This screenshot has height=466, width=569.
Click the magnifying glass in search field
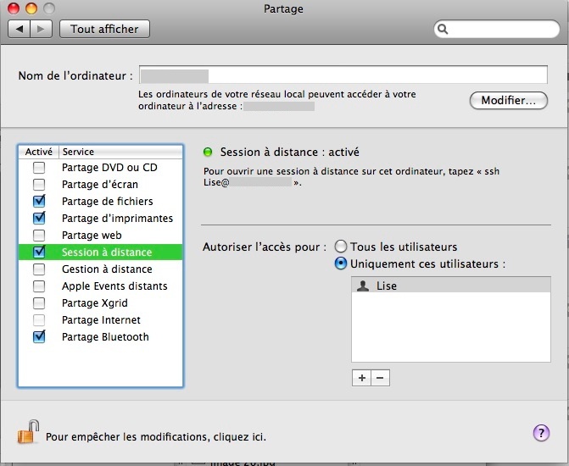pos(443,30)
